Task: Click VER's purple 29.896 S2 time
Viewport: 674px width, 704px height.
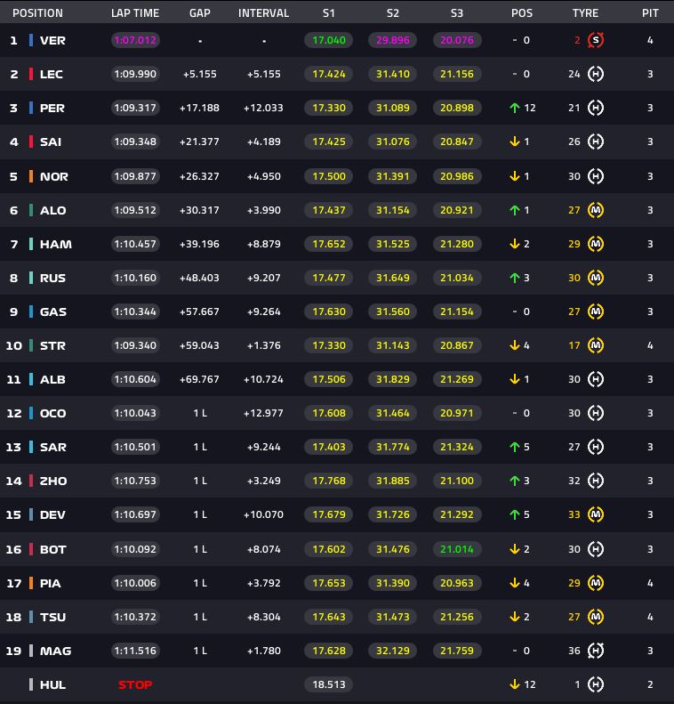Action: click(x=392, y=40)
